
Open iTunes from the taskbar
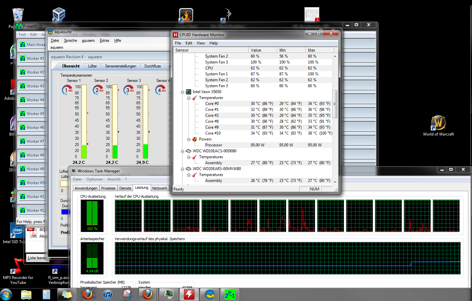coord(108,294)
